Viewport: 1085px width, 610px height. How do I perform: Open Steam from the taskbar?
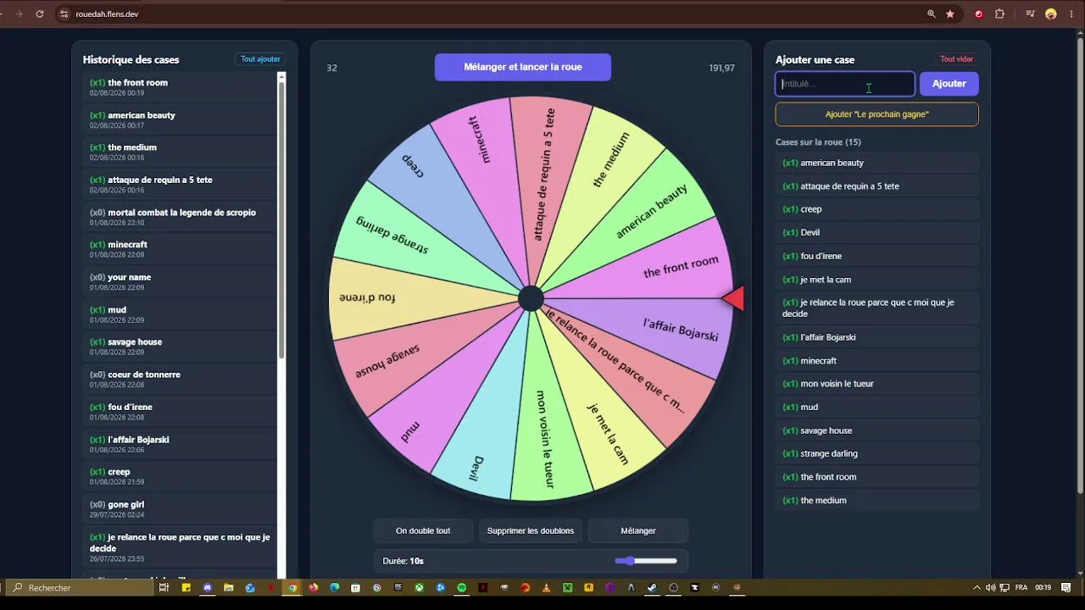point(652,587)
